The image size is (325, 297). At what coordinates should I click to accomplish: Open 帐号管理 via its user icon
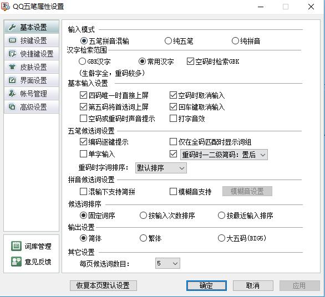point(12,94)
